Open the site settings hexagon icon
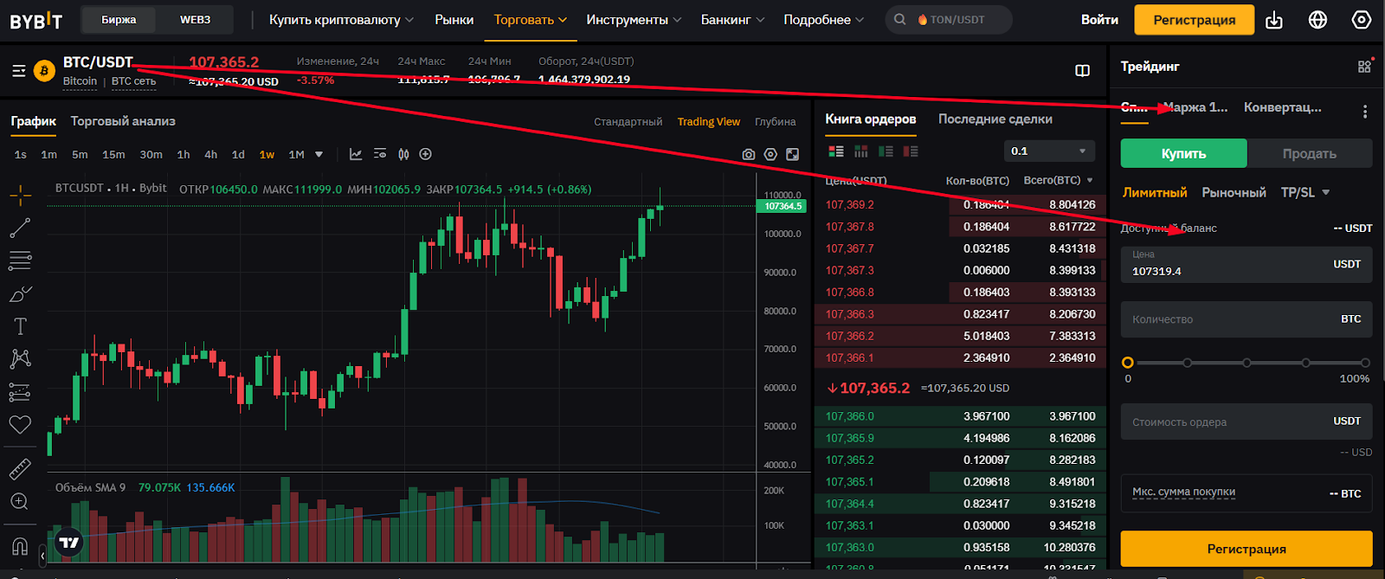 click(1362, 20)
